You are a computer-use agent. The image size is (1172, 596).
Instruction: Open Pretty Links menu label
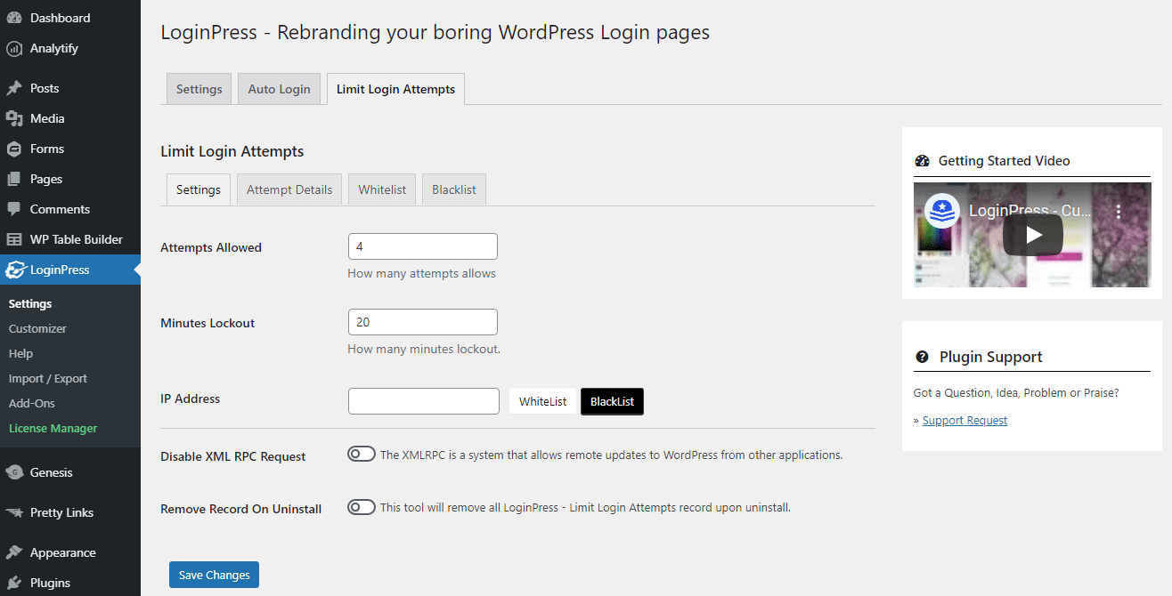[x=61, y=512]
